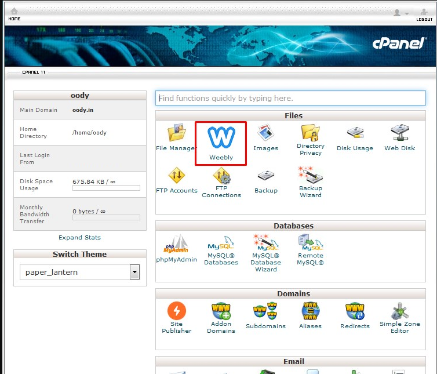This screenshot has width=437, height=374.
Task: Click the Last Login From label
Action: [x=35, y=158]
